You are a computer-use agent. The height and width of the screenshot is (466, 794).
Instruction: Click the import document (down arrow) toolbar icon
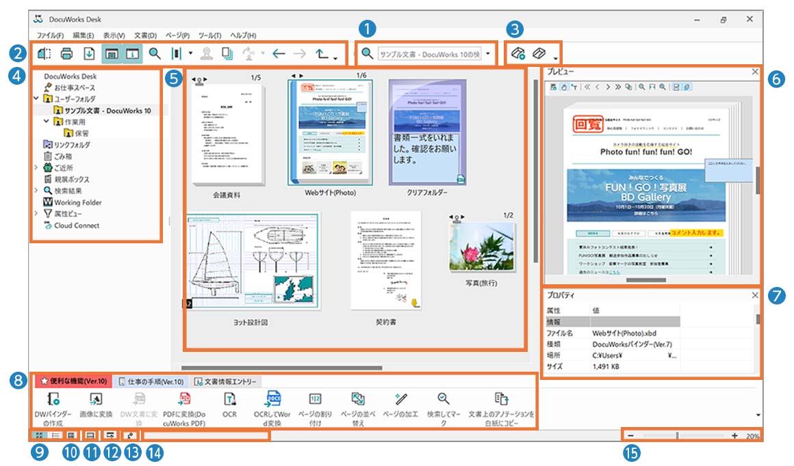point(88,53)
